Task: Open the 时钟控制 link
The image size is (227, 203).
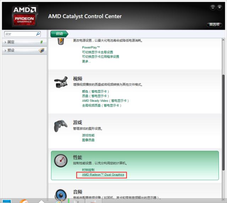Action: click(x=88, y=170)
